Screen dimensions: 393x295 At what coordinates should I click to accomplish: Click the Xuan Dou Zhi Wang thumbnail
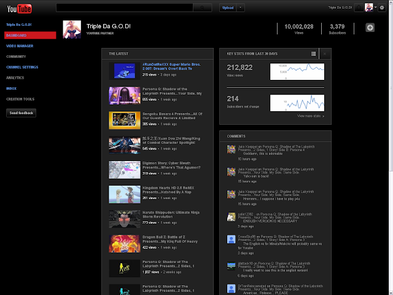click(x=125, y=145)
